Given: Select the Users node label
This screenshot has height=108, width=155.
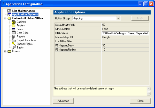Looking at the screenshot, I should 16,51.
